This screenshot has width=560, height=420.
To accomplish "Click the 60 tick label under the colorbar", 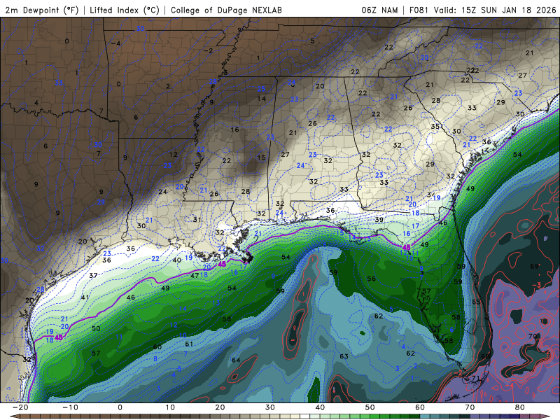I will point(420,407).
